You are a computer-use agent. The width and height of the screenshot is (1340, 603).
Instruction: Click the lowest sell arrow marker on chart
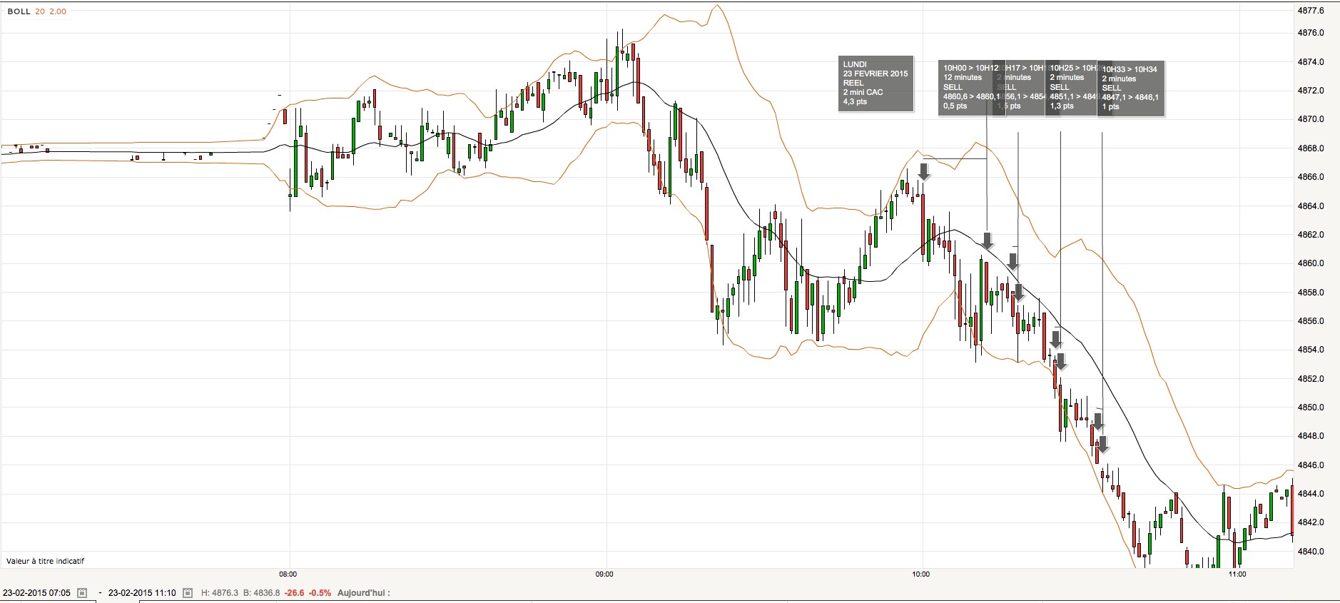1103,445
